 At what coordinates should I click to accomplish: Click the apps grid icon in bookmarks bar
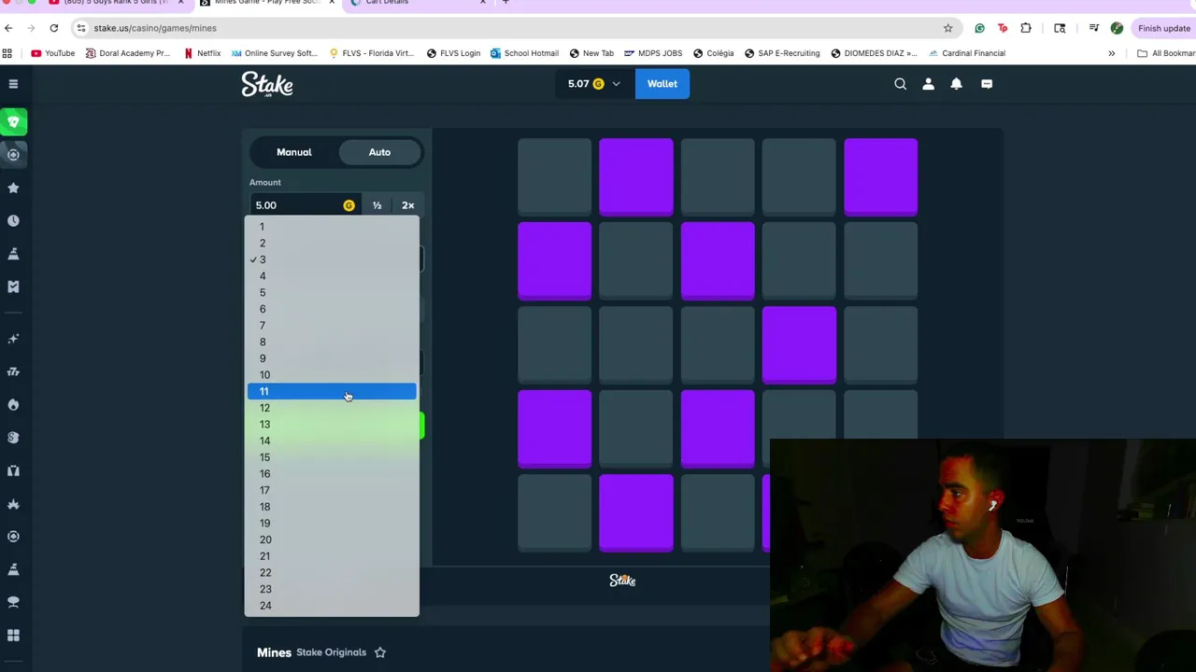[x=7, y=53]
